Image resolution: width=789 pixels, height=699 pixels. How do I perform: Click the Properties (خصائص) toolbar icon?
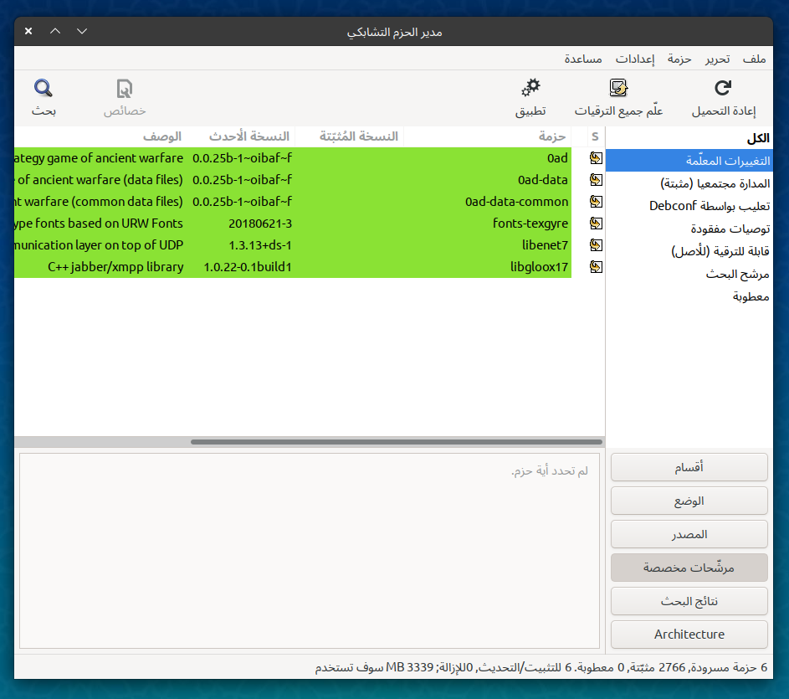point(125,89)
